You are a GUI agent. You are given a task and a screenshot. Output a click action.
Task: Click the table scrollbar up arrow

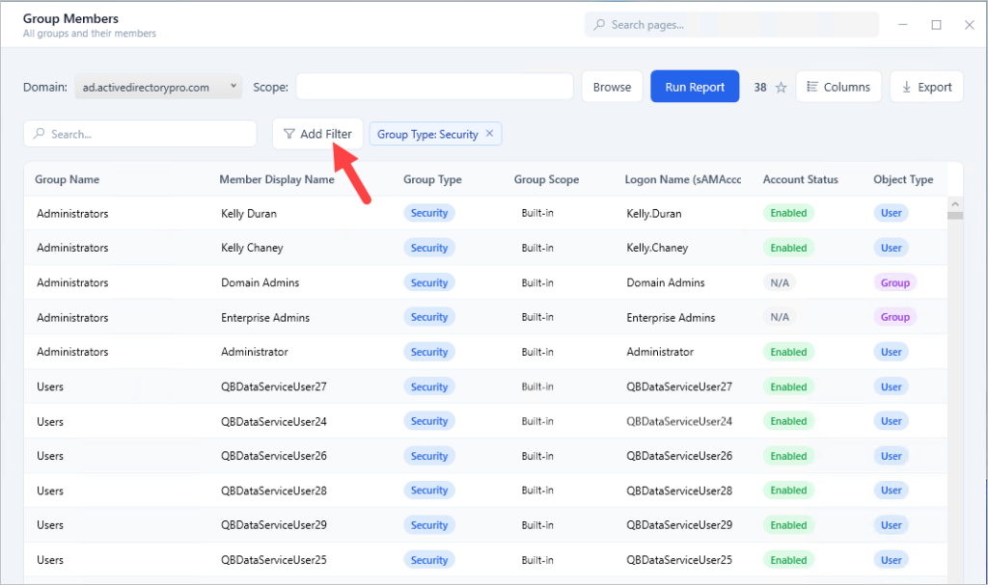955,204
